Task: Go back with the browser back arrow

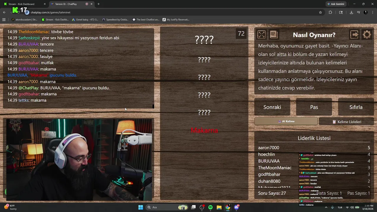Action: [x=4, y=12]
